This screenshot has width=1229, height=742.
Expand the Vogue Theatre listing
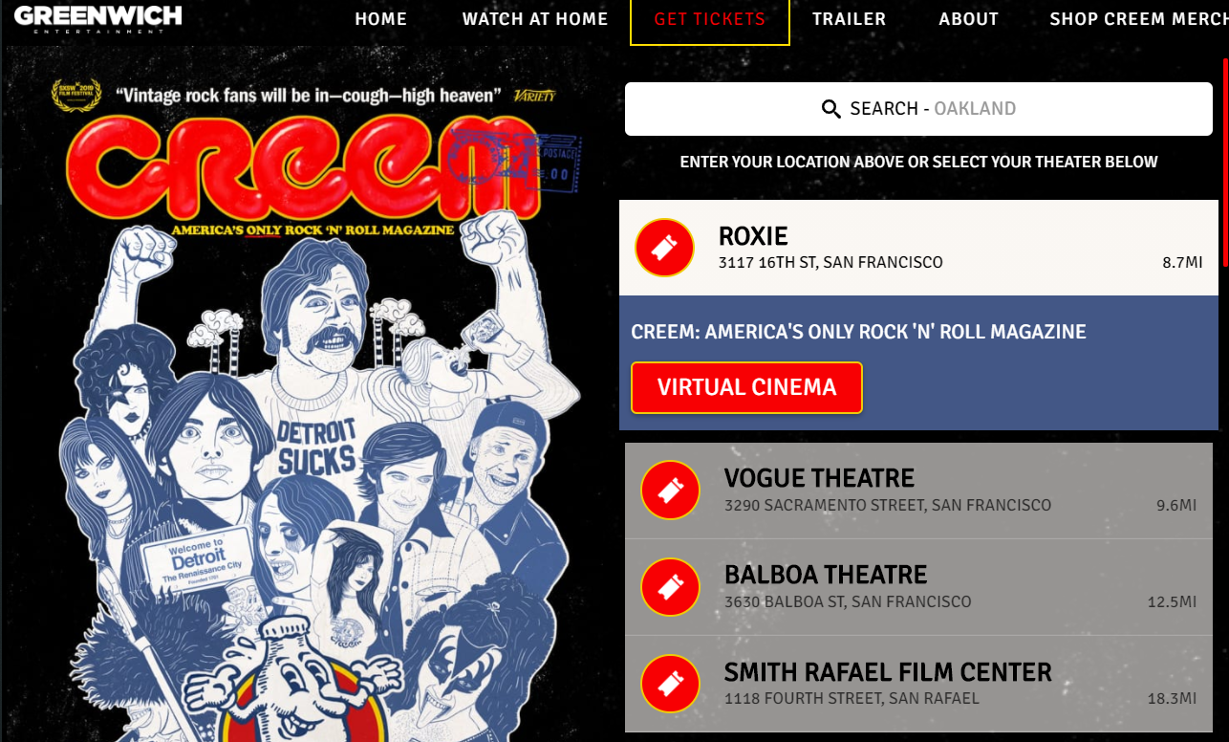coord(921,491)
